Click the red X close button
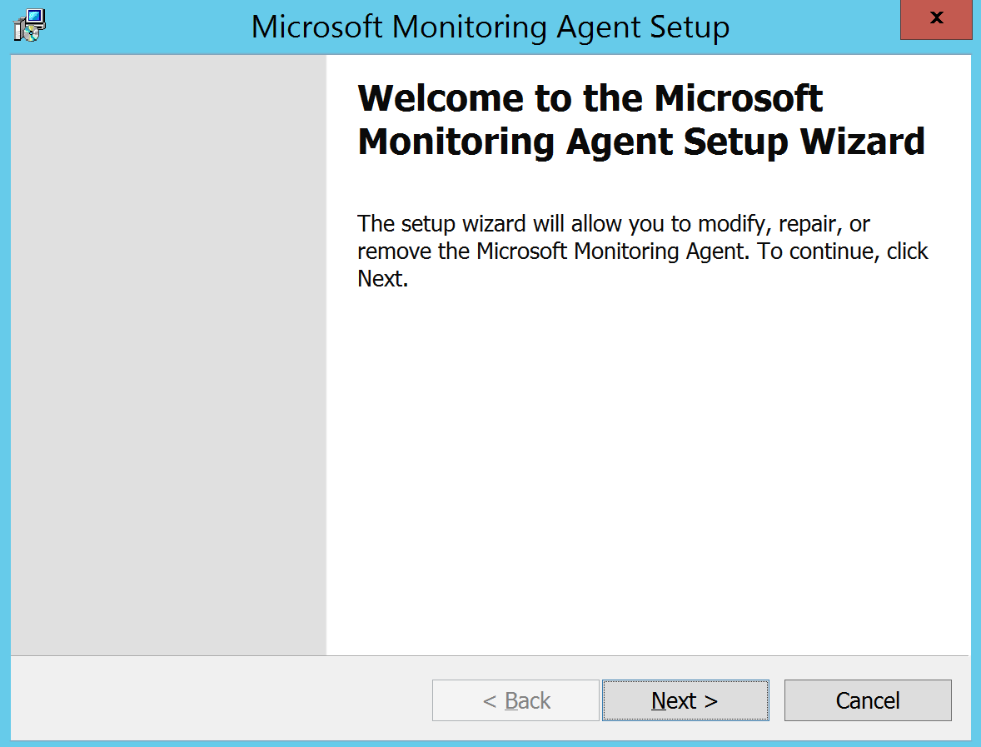 pyautogui.click(x=936, y=19)
